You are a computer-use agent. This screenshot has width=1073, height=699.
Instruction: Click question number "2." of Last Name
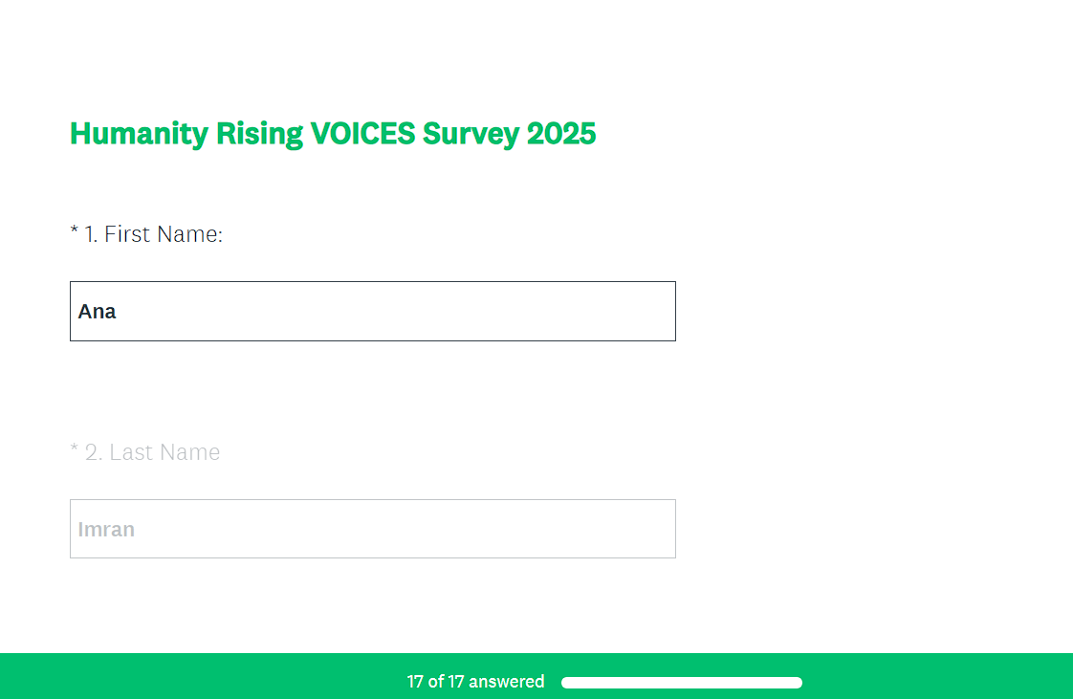[93, 452]
